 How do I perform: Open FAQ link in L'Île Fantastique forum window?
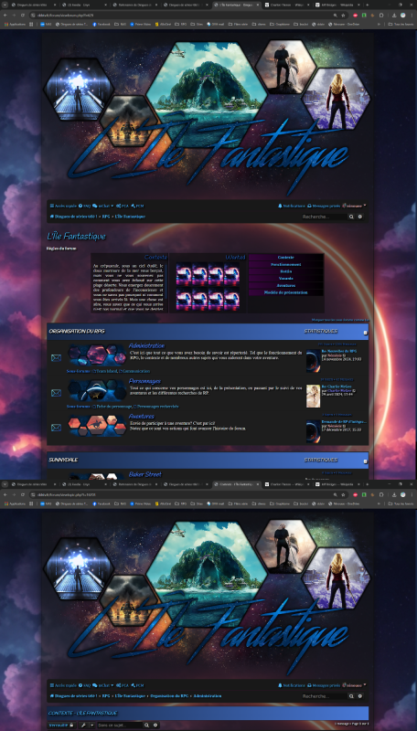tap(84, 206)
